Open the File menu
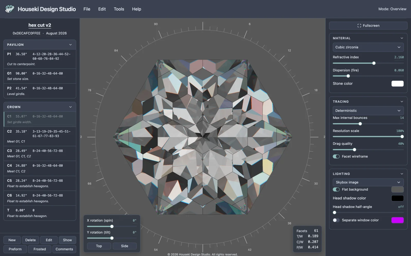 point(87,9)
